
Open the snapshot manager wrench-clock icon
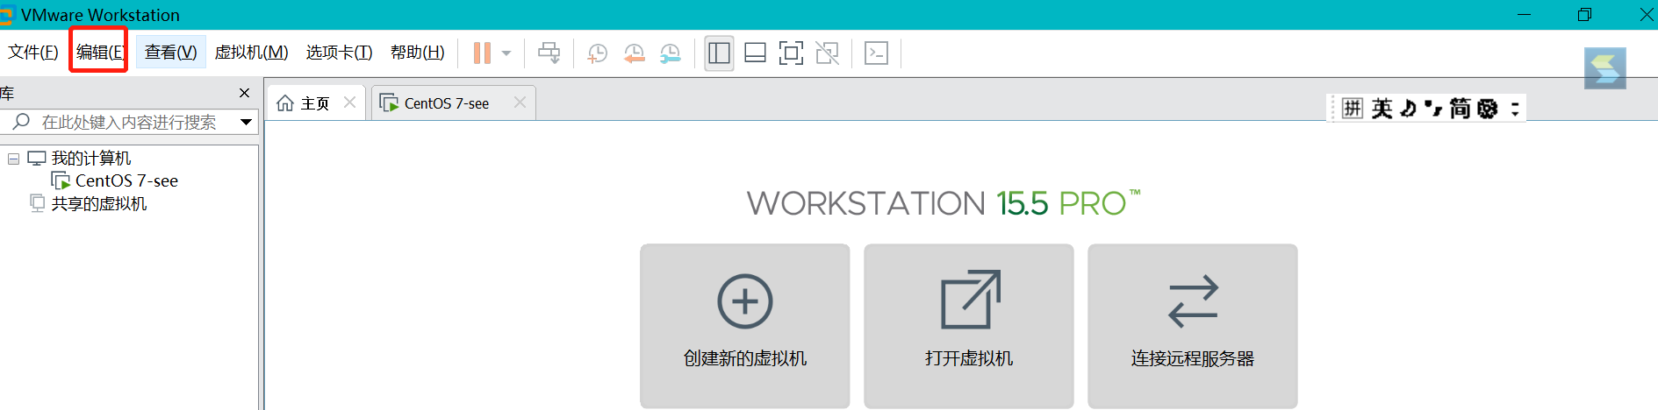[x=670, y=53]
